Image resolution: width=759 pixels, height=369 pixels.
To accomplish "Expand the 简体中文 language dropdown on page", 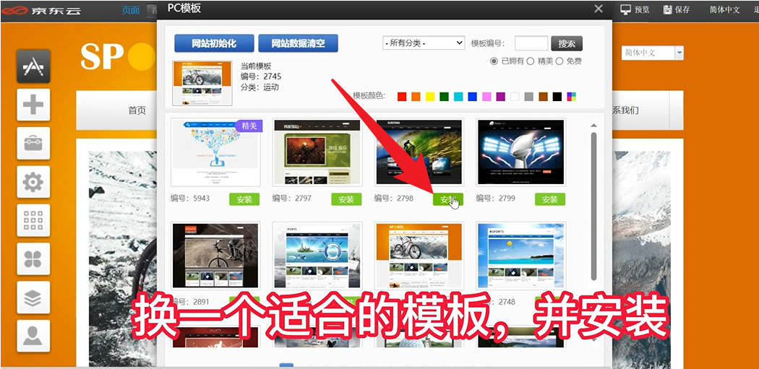I will click(679, 53).
